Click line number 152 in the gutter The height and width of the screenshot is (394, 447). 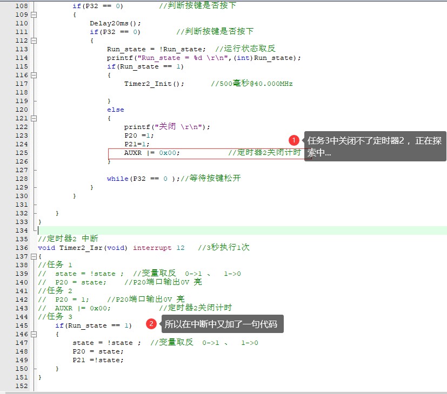(22, 386)
